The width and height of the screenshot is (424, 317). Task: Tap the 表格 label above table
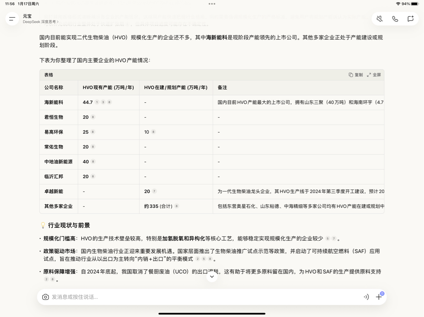click(x=49, y=75)
